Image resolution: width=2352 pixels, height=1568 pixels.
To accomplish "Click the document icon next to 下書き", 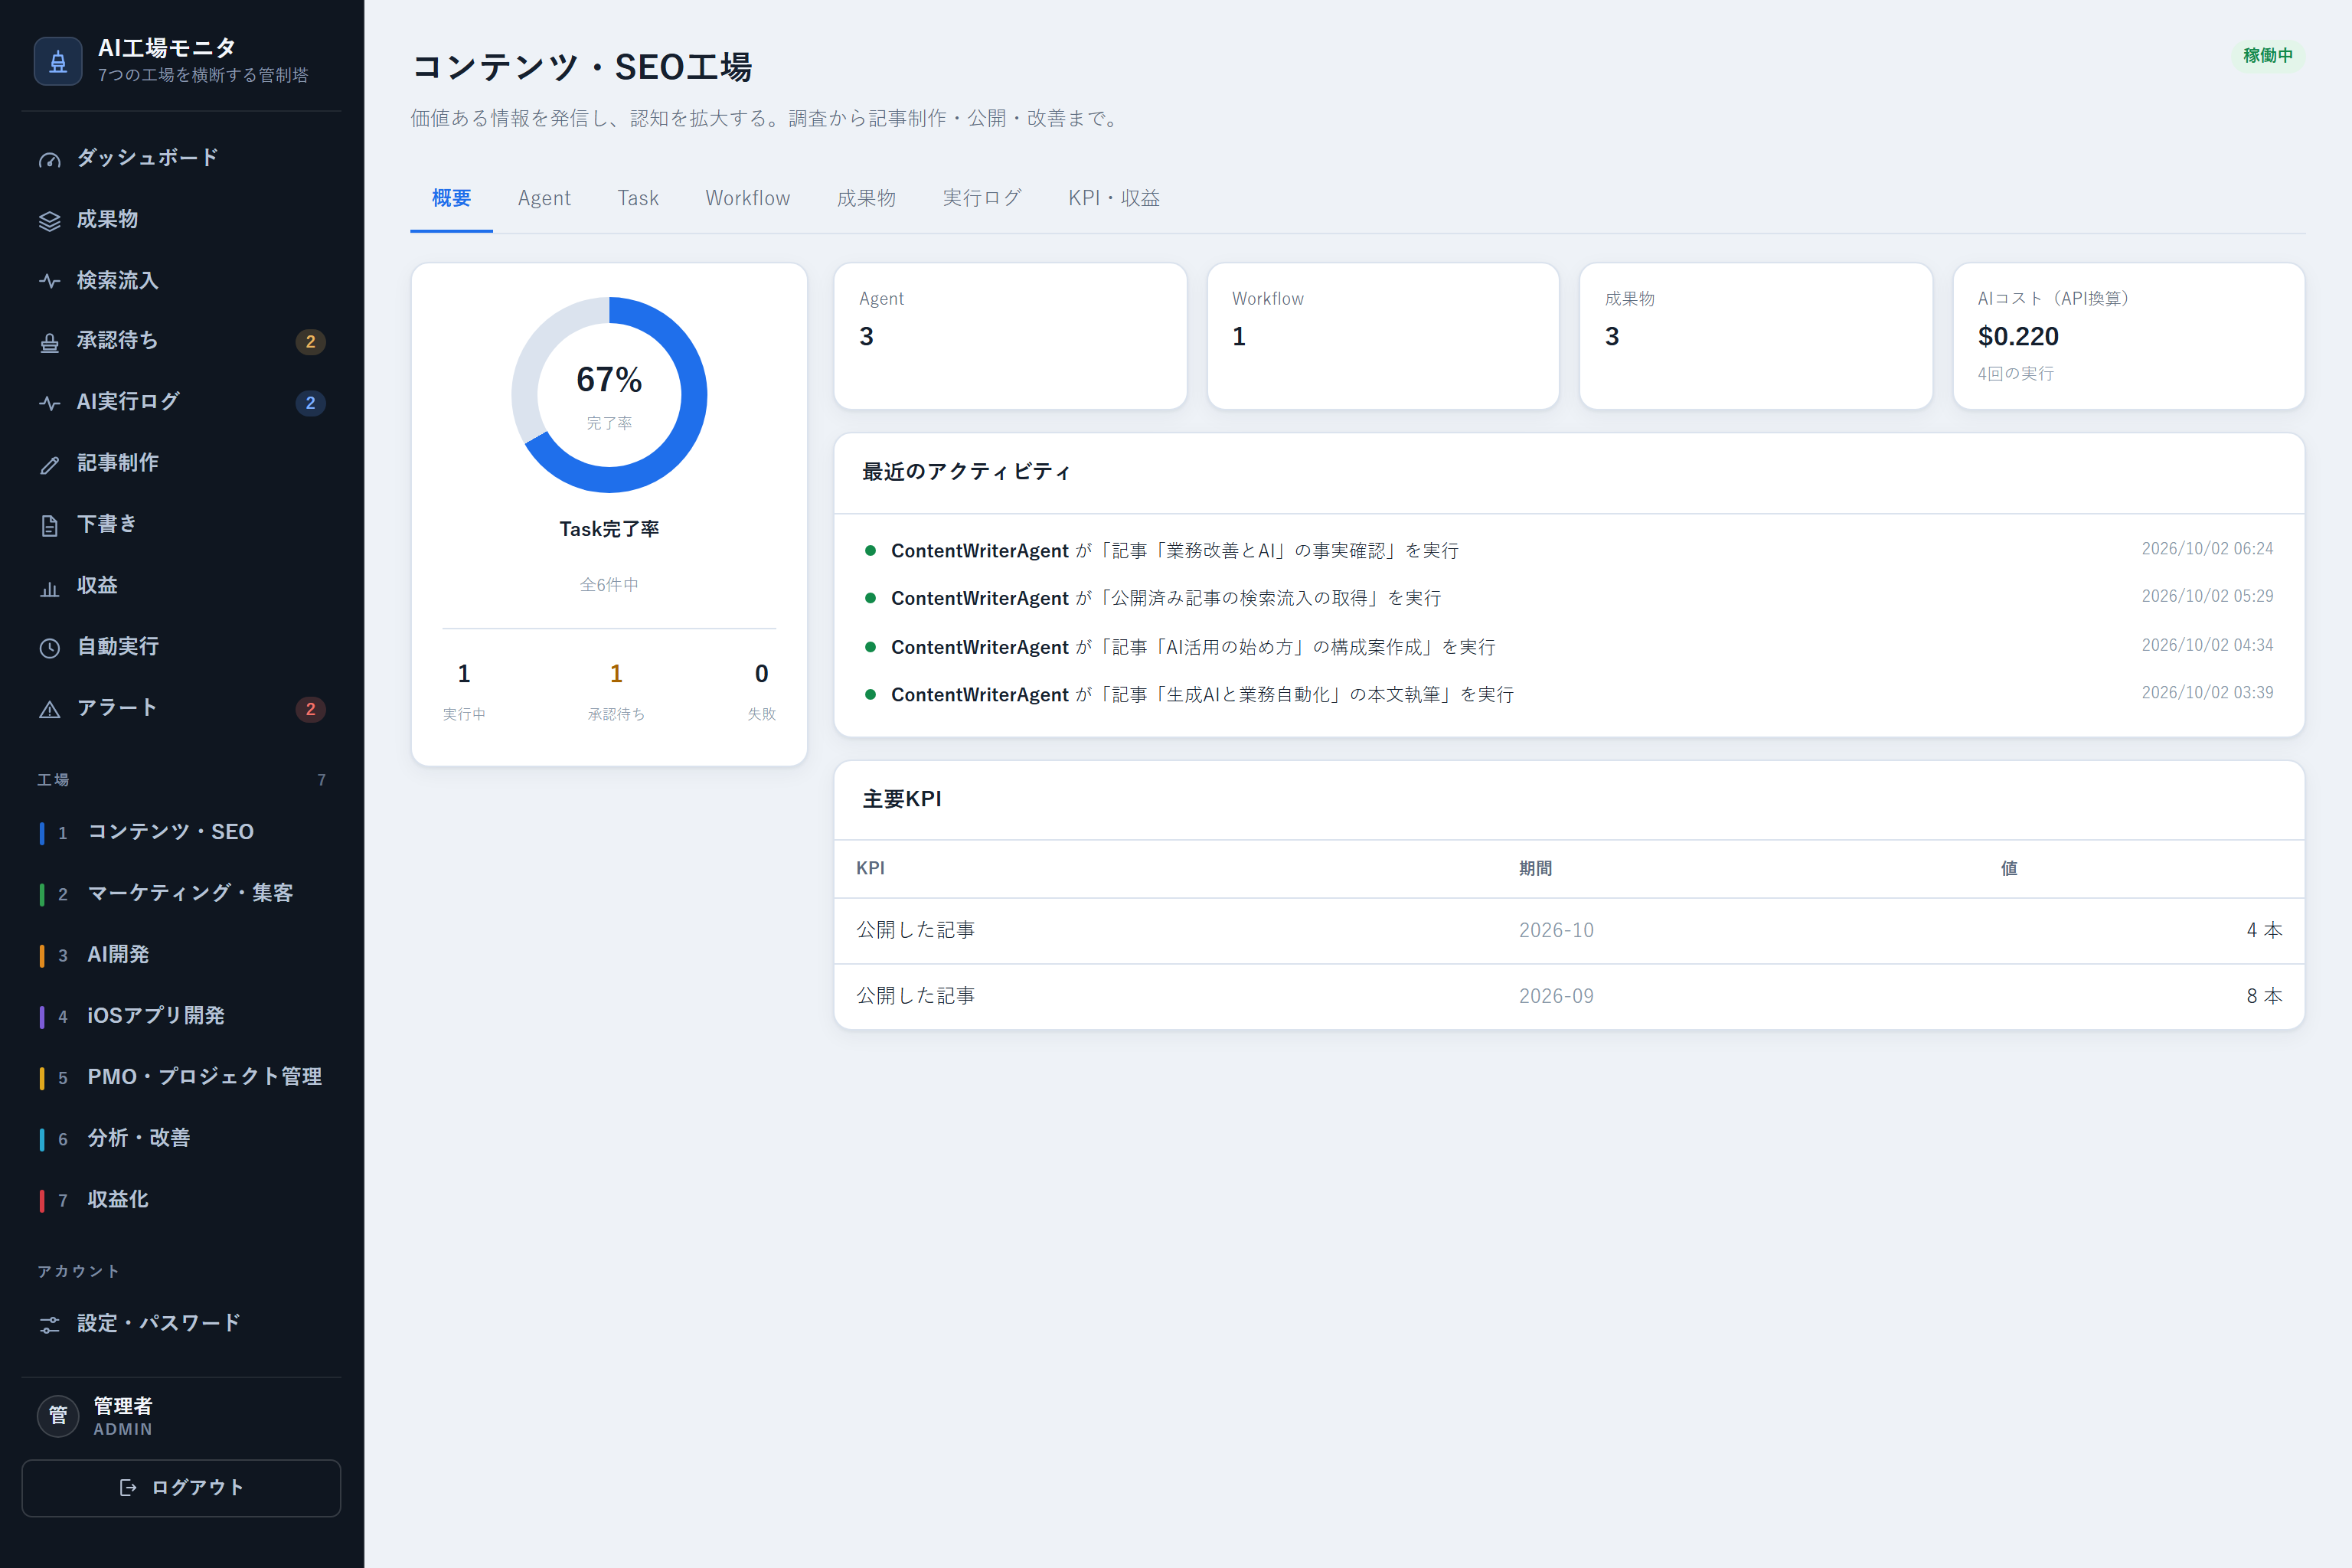I will (x=49, y=526).
